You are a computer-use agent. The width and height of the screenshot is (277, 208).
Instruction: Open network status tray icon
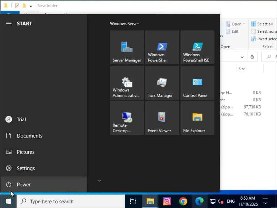(213, 201)
